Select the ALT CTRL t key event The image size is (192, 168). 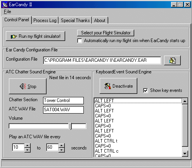tap(138, 141)
